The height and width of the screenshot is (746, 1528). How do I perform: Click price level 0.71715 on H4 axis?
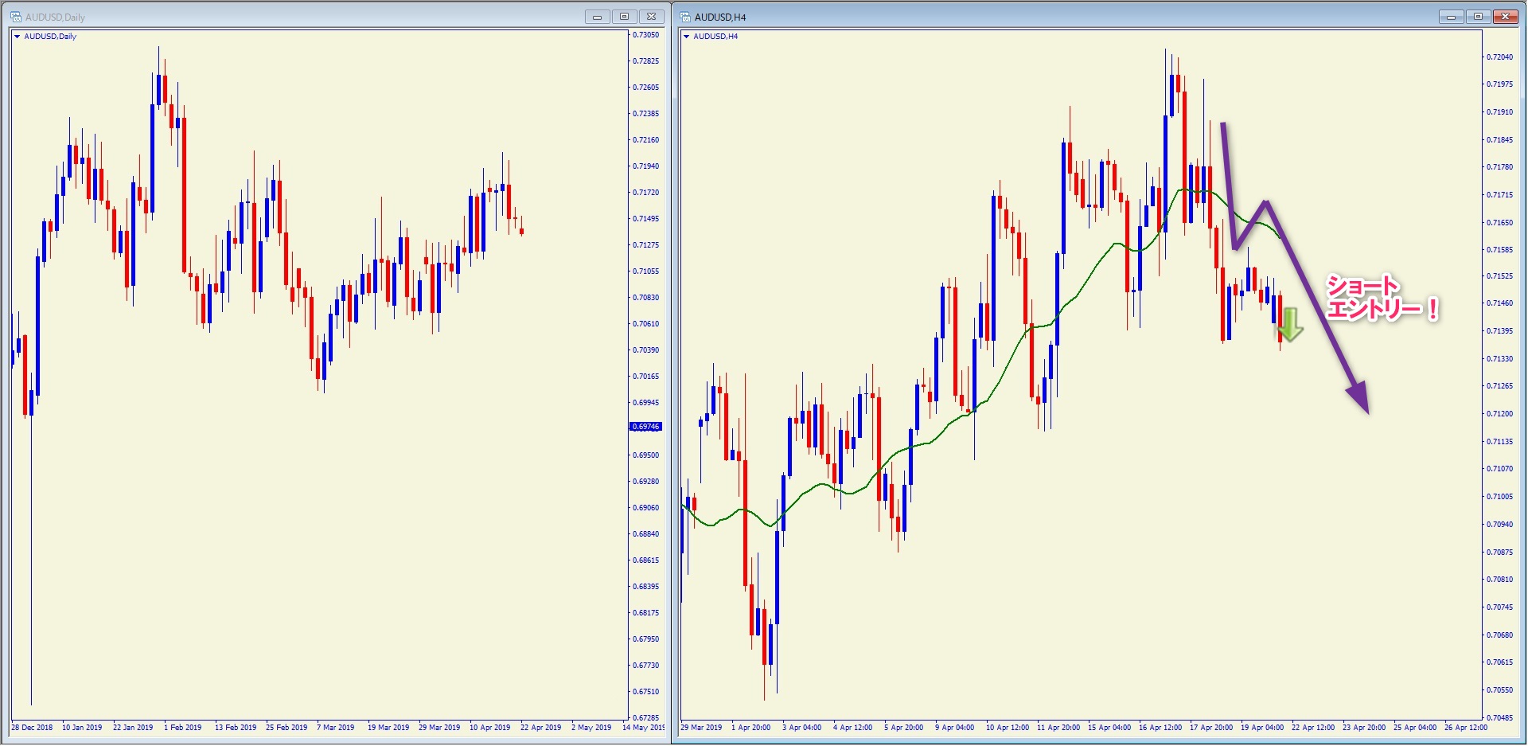click(x=1500, y=195)
